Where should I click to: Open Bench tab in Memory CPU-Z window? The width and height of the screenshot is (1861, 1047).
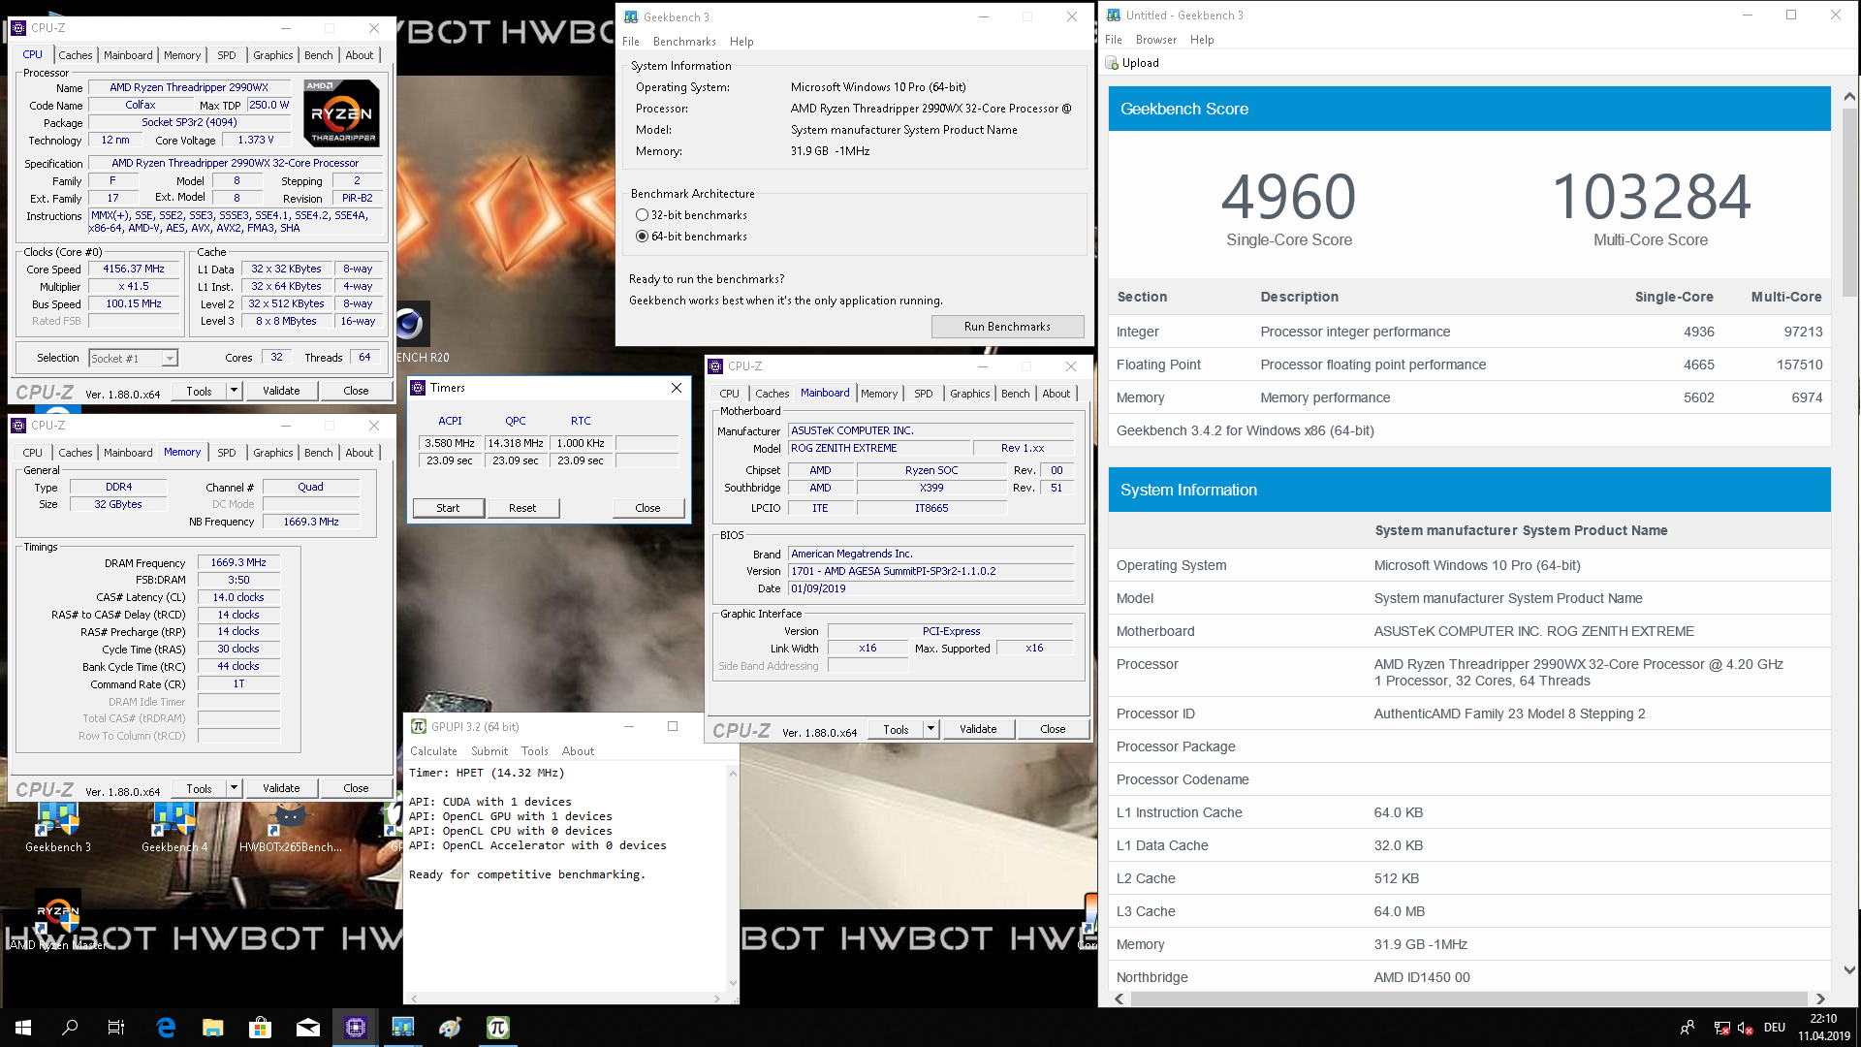(x=318, y=453)
